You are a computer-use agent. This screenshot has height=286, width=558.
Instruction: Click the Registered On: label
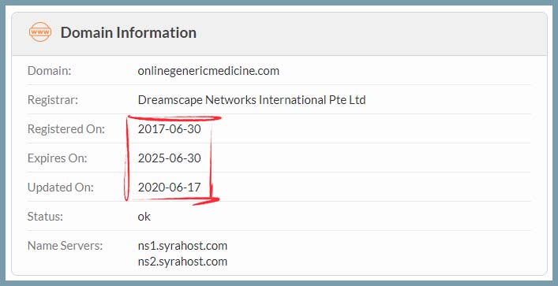[x=66, y=129]
